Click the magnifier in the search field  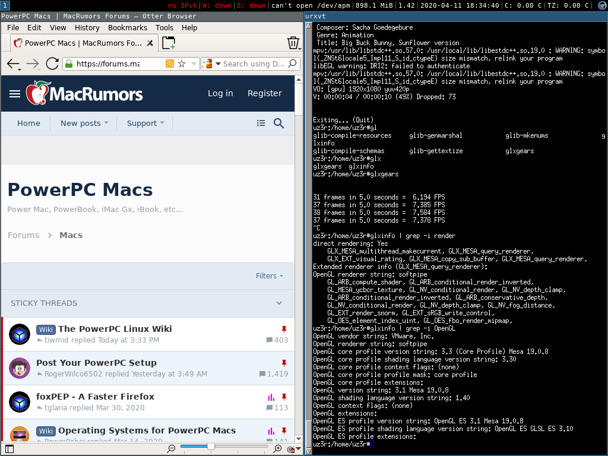292,63
